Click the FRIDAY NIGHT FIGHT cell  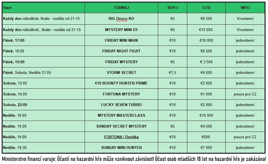pos(121,51)
